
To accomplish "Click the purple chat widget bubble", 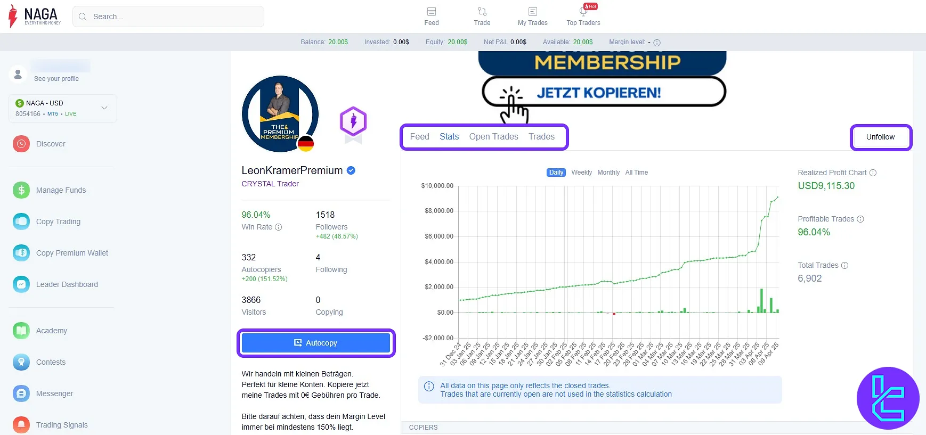I will pyautogui.click(x=888, y=398).
